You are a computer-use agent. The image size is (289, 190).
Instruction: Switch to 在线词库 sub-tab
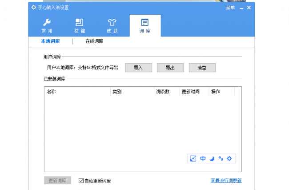(94, 41)
